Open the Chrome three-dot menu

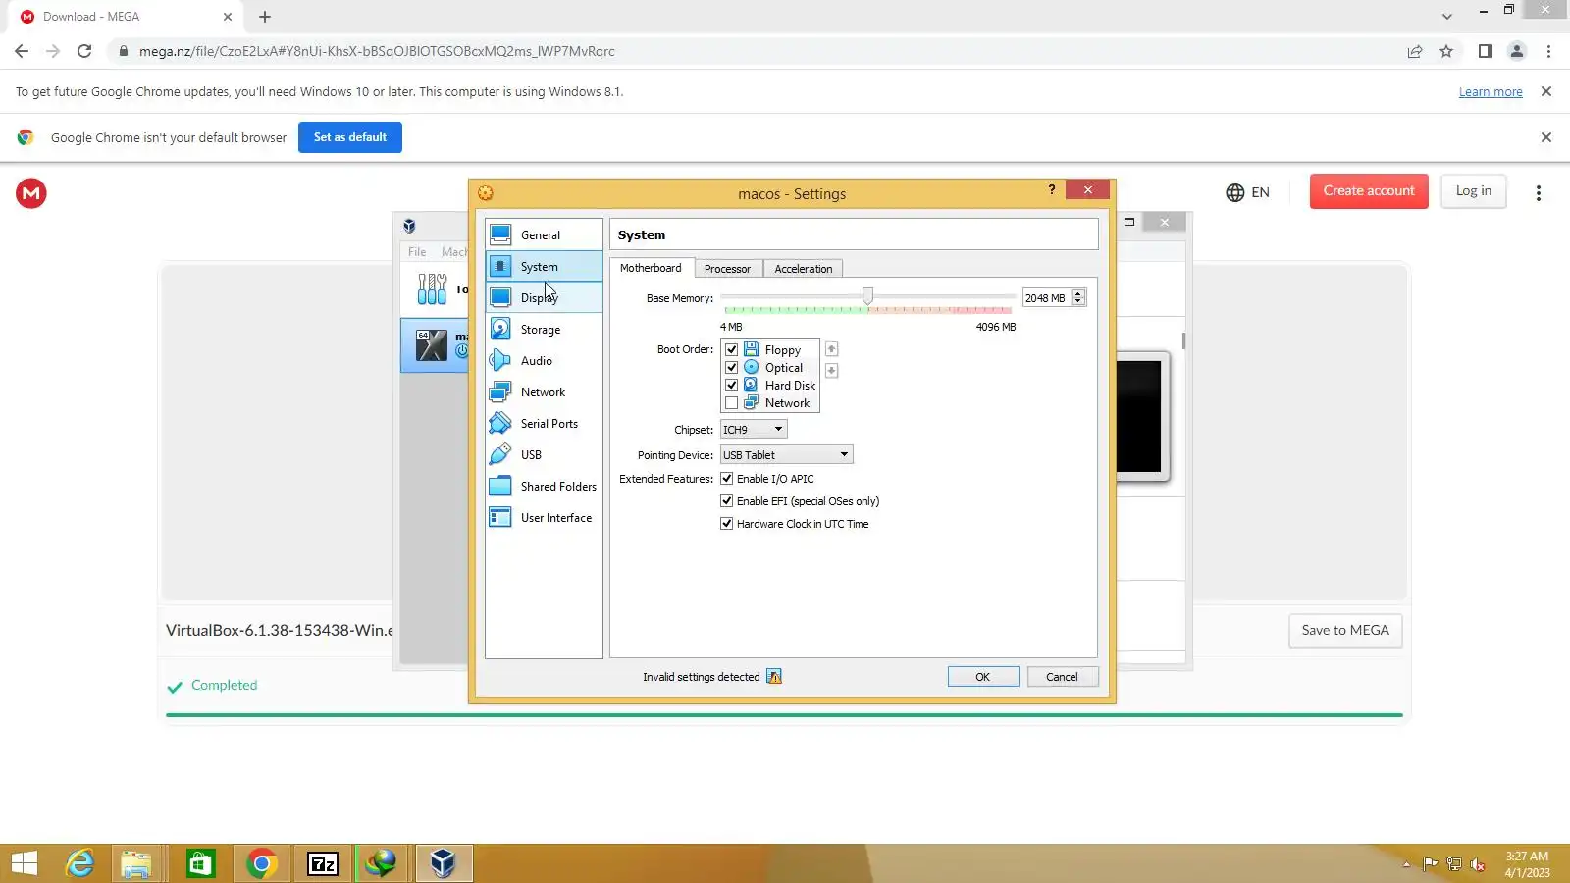pos(1548,51)
